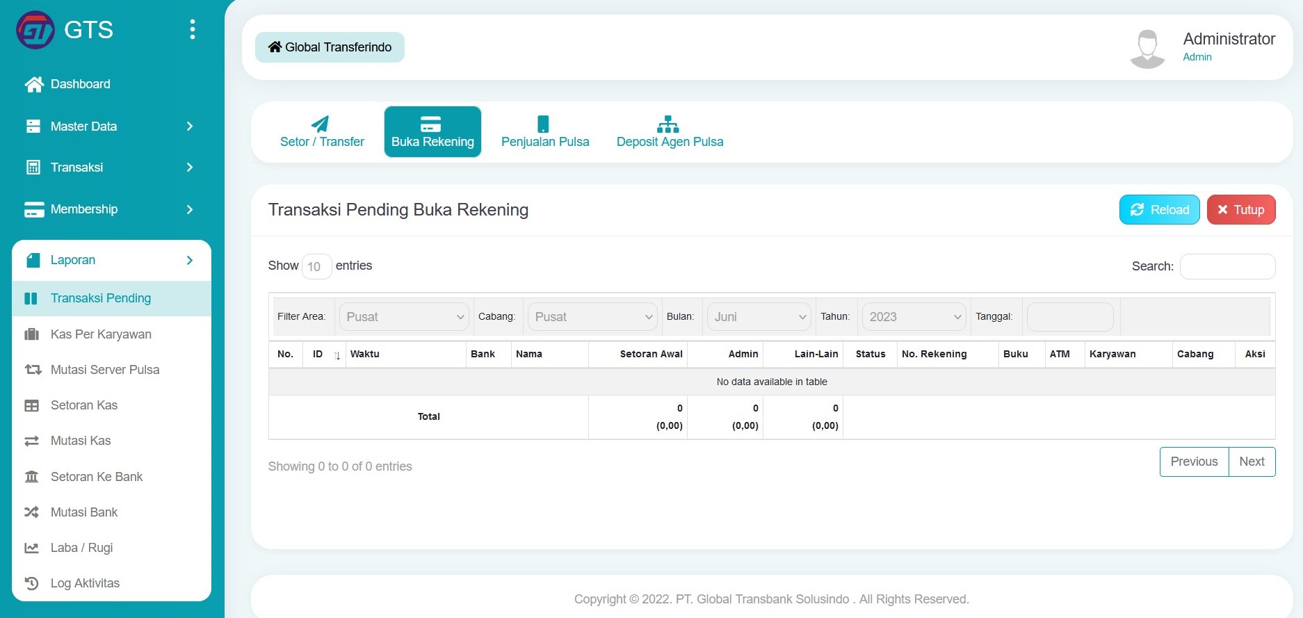Click the ID column sort arrows

pyautogui.click(x=337, y=355)
